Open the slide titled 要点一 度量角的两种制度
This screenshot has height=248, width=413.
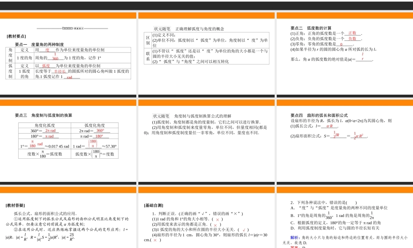[x=68, y=55]
